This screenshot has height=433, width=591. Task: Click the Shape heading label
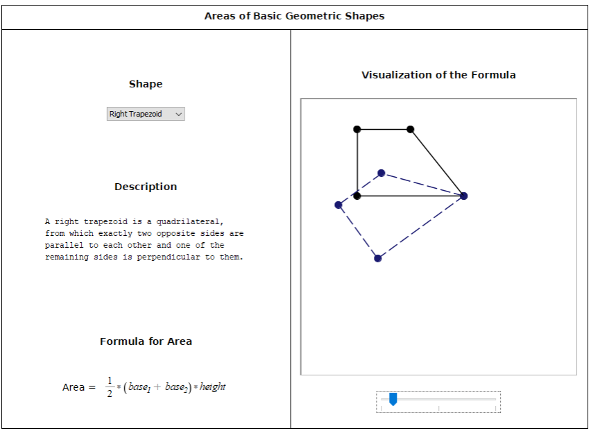[x=146, y=84]
